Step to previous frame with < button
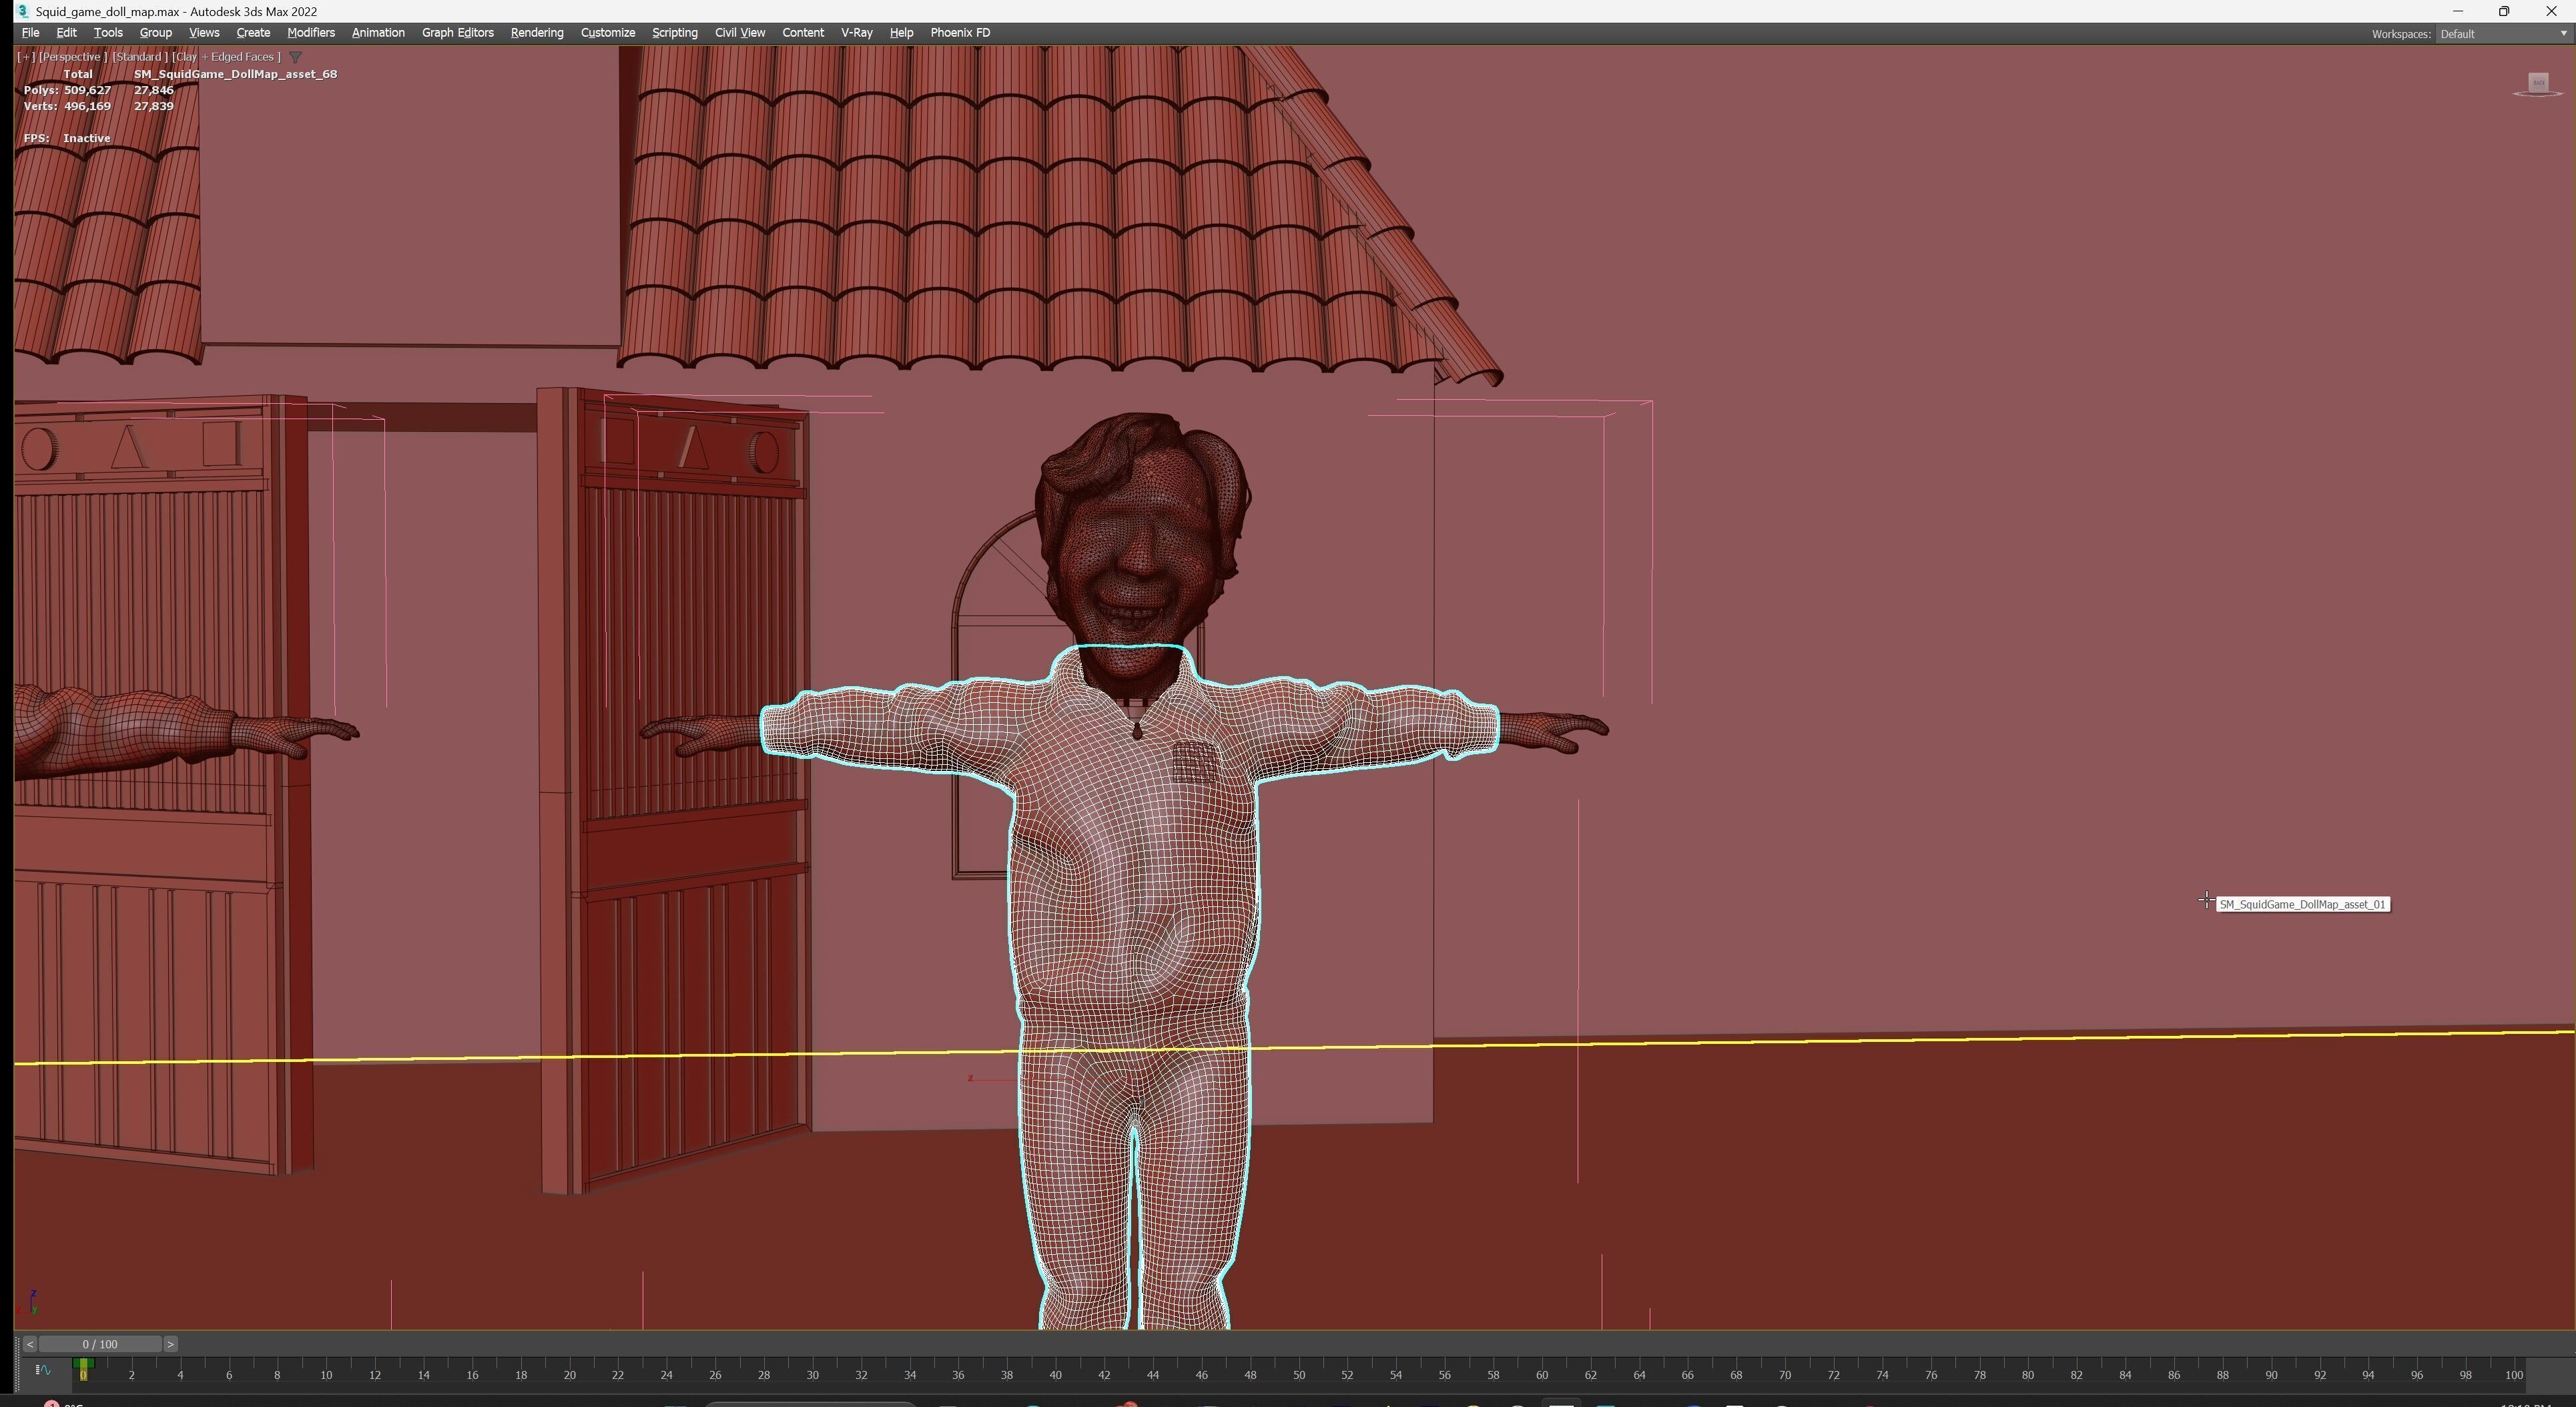This screenshot has height=1407, width=2576. [29, 1345]
